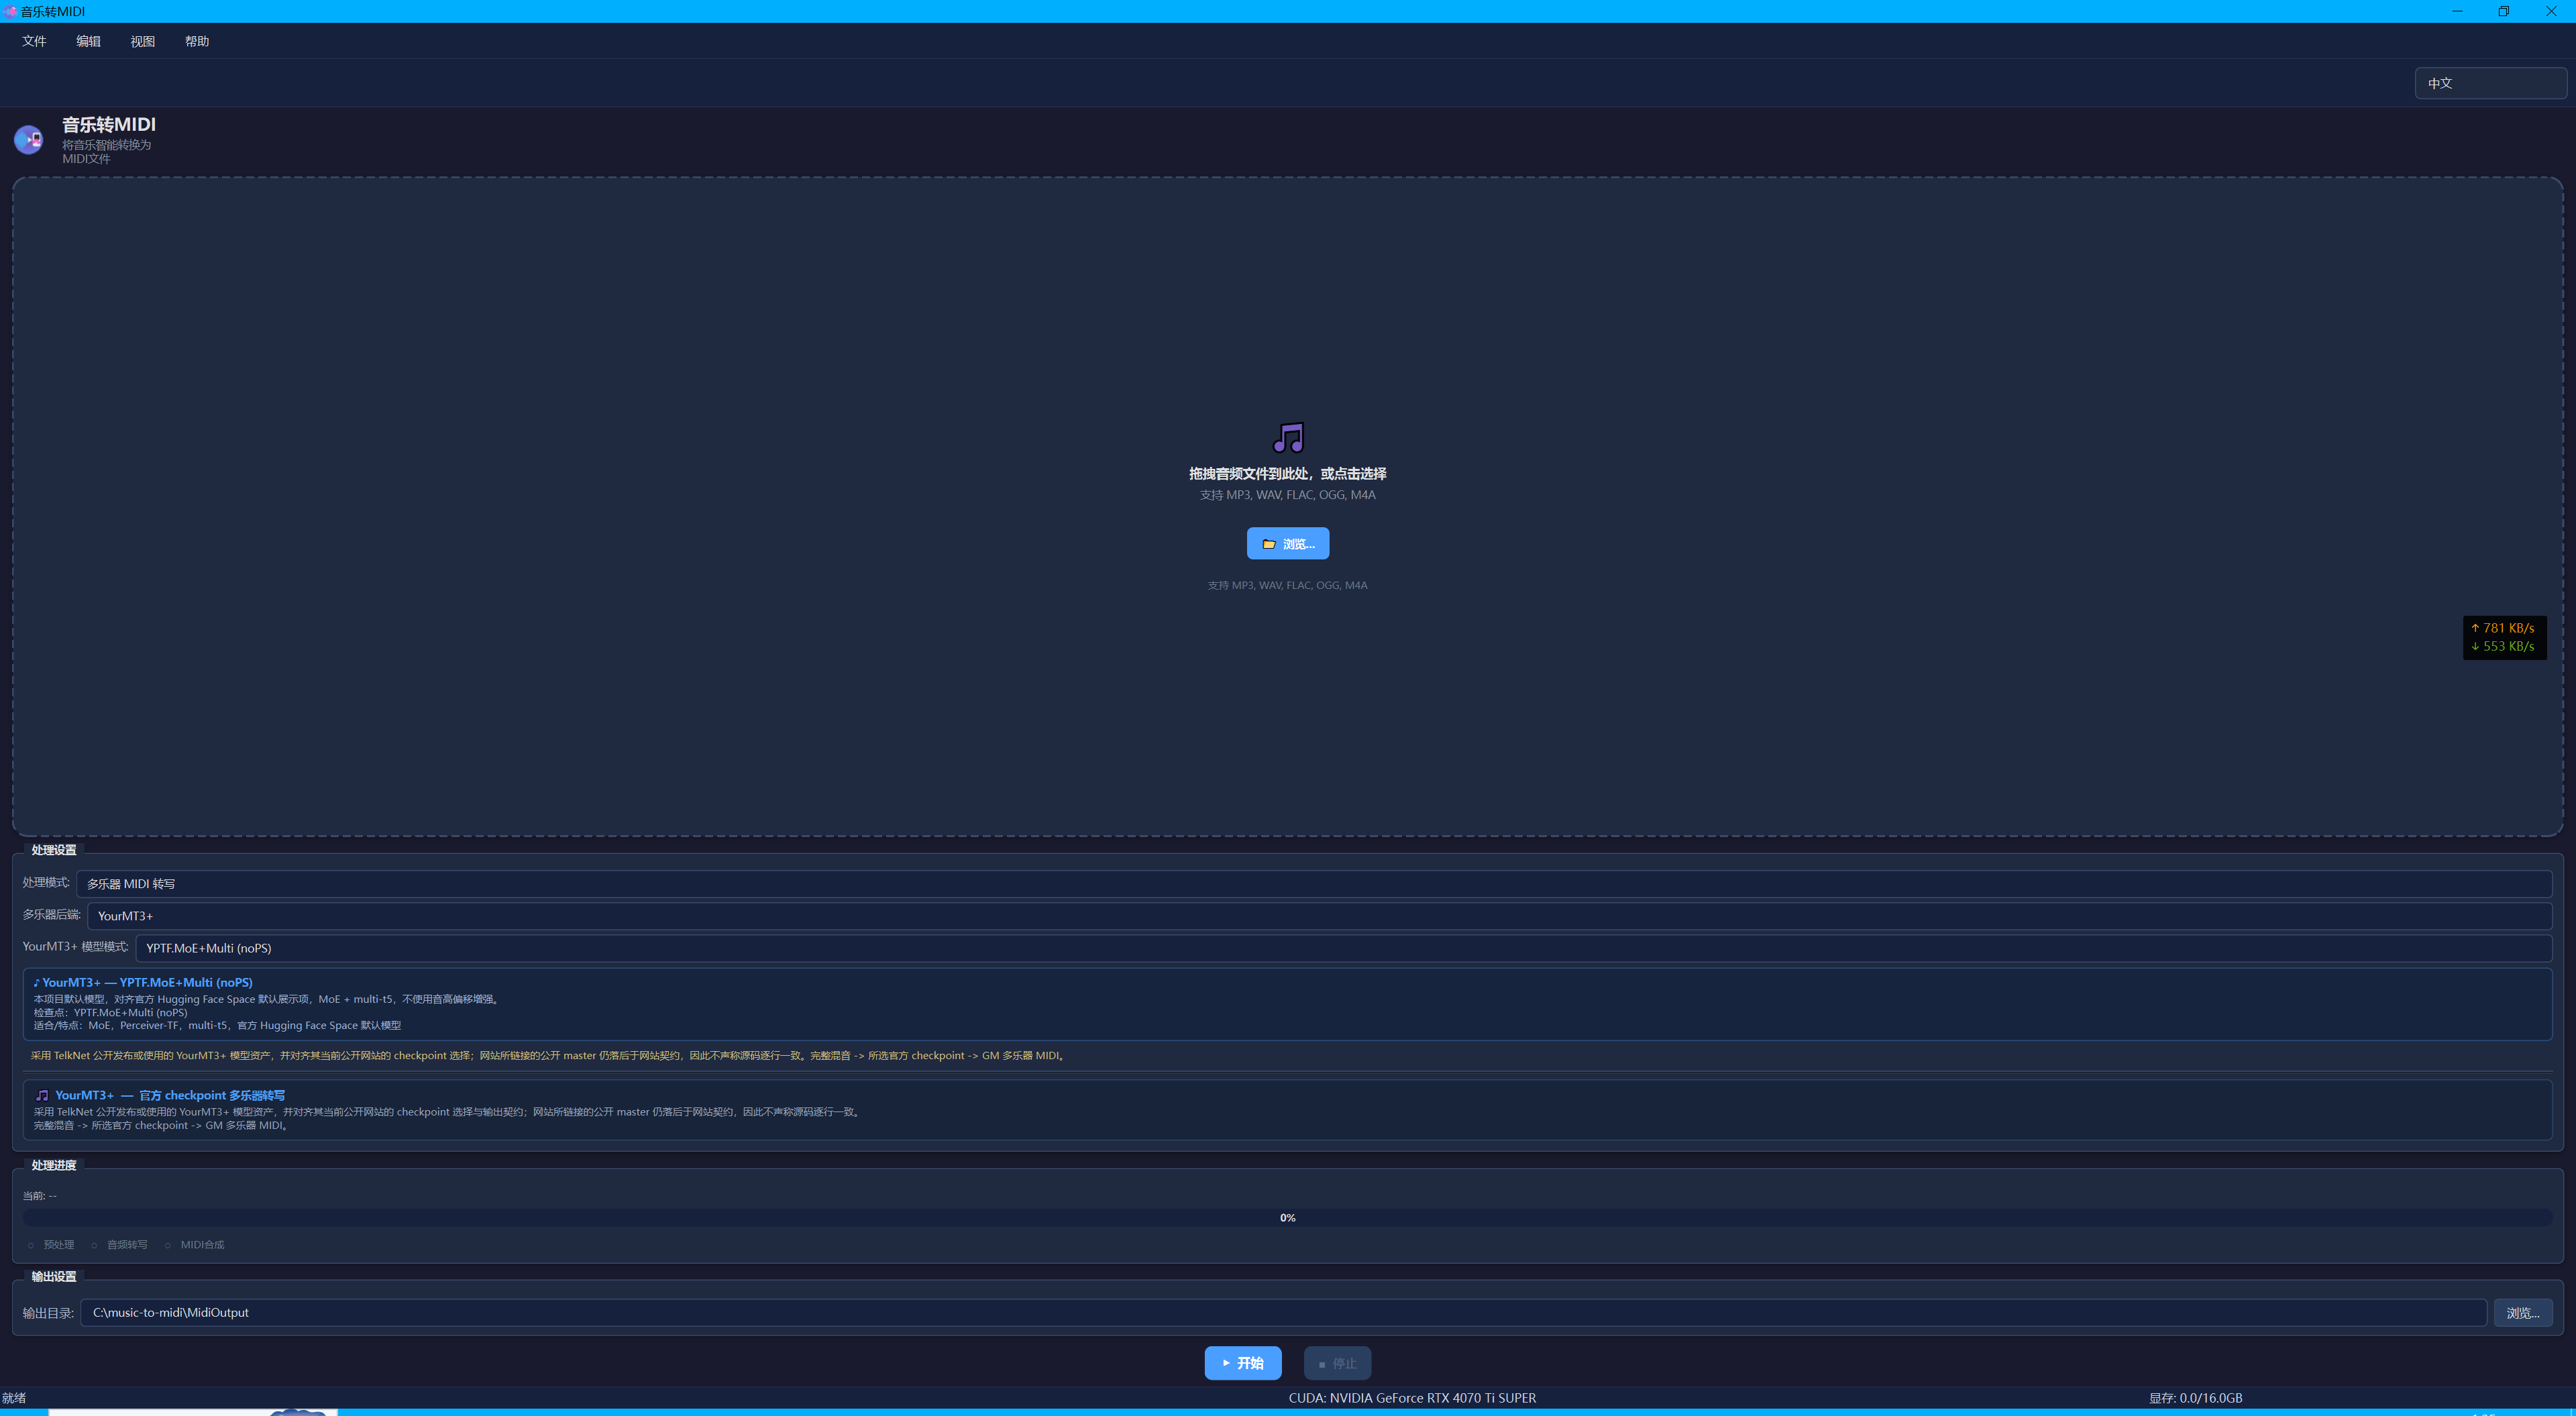Click the 停止 stop button
This screenshot has width=2576, height=1416.
pyautogui.click(x=1337, y=1363)
